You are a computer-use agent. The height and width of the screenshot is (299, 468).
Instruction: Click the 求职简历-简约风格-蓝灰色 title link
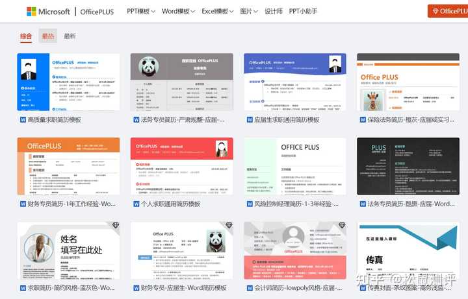tap(71, 288)
